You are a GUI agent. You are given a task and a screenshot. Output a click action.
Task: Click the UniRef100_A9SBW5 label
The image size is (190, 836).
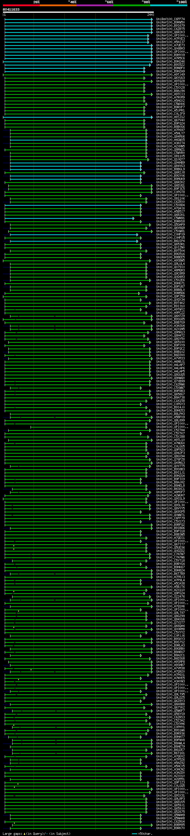click(x=170, y=260)
